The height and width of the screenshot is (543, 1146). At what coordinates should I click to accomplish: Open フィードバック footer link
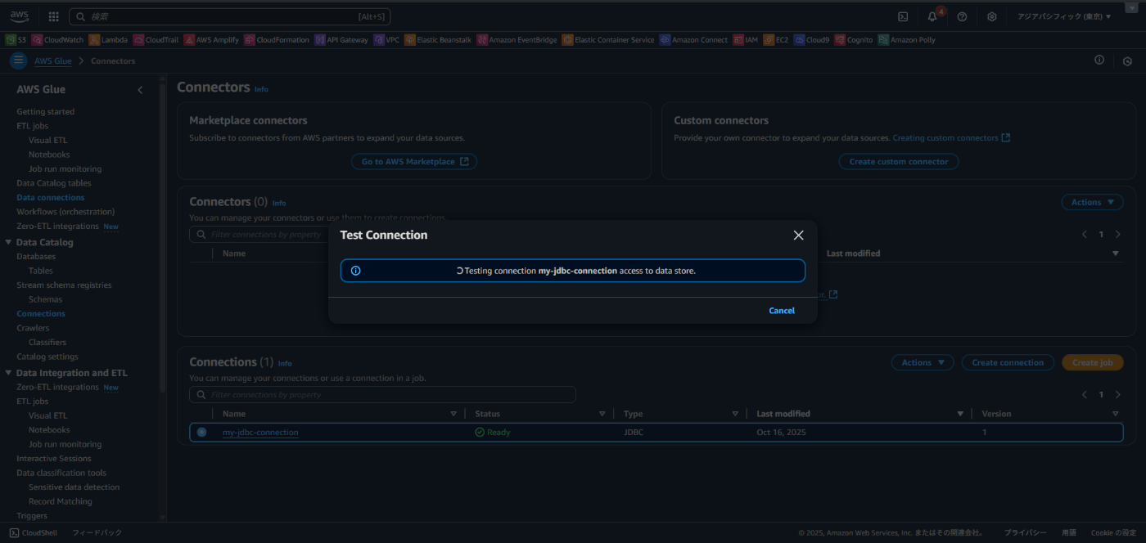coord(97,533)
